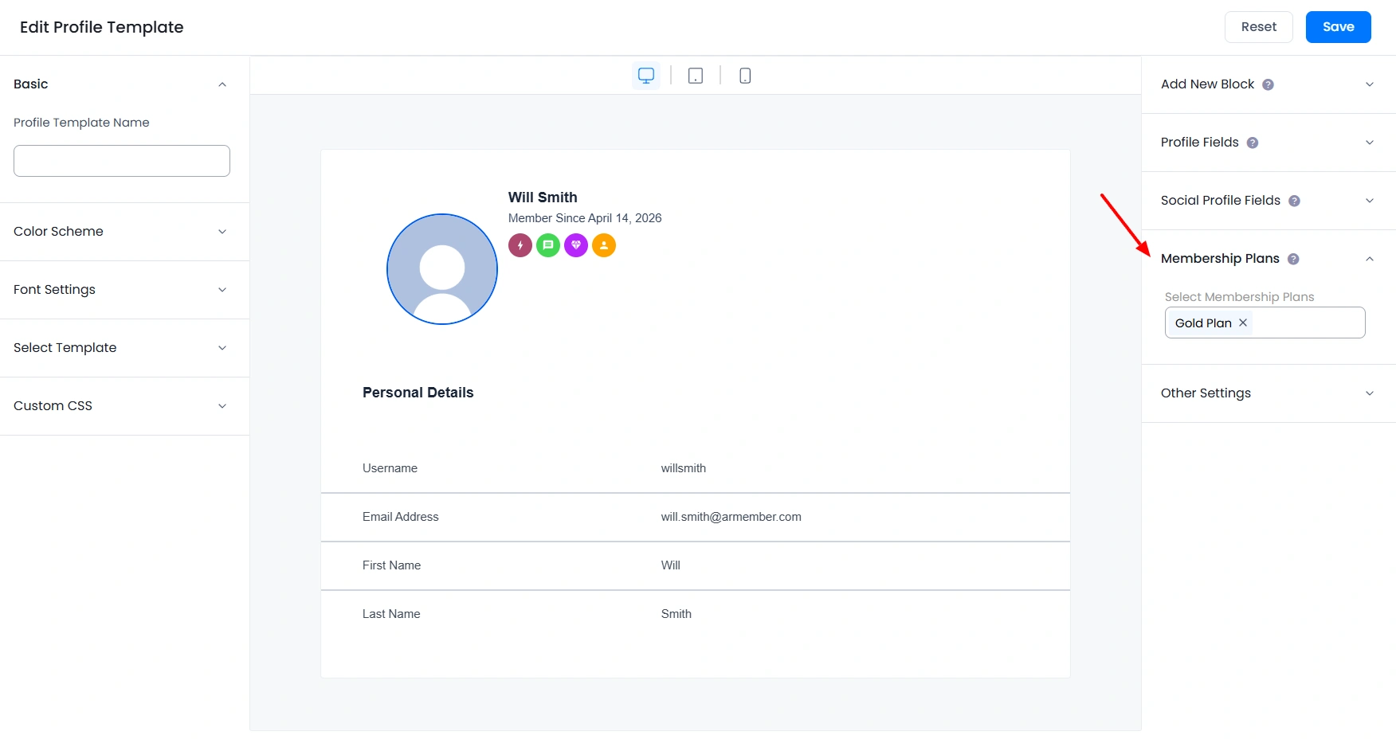Open the Custom CSS section

222,406
